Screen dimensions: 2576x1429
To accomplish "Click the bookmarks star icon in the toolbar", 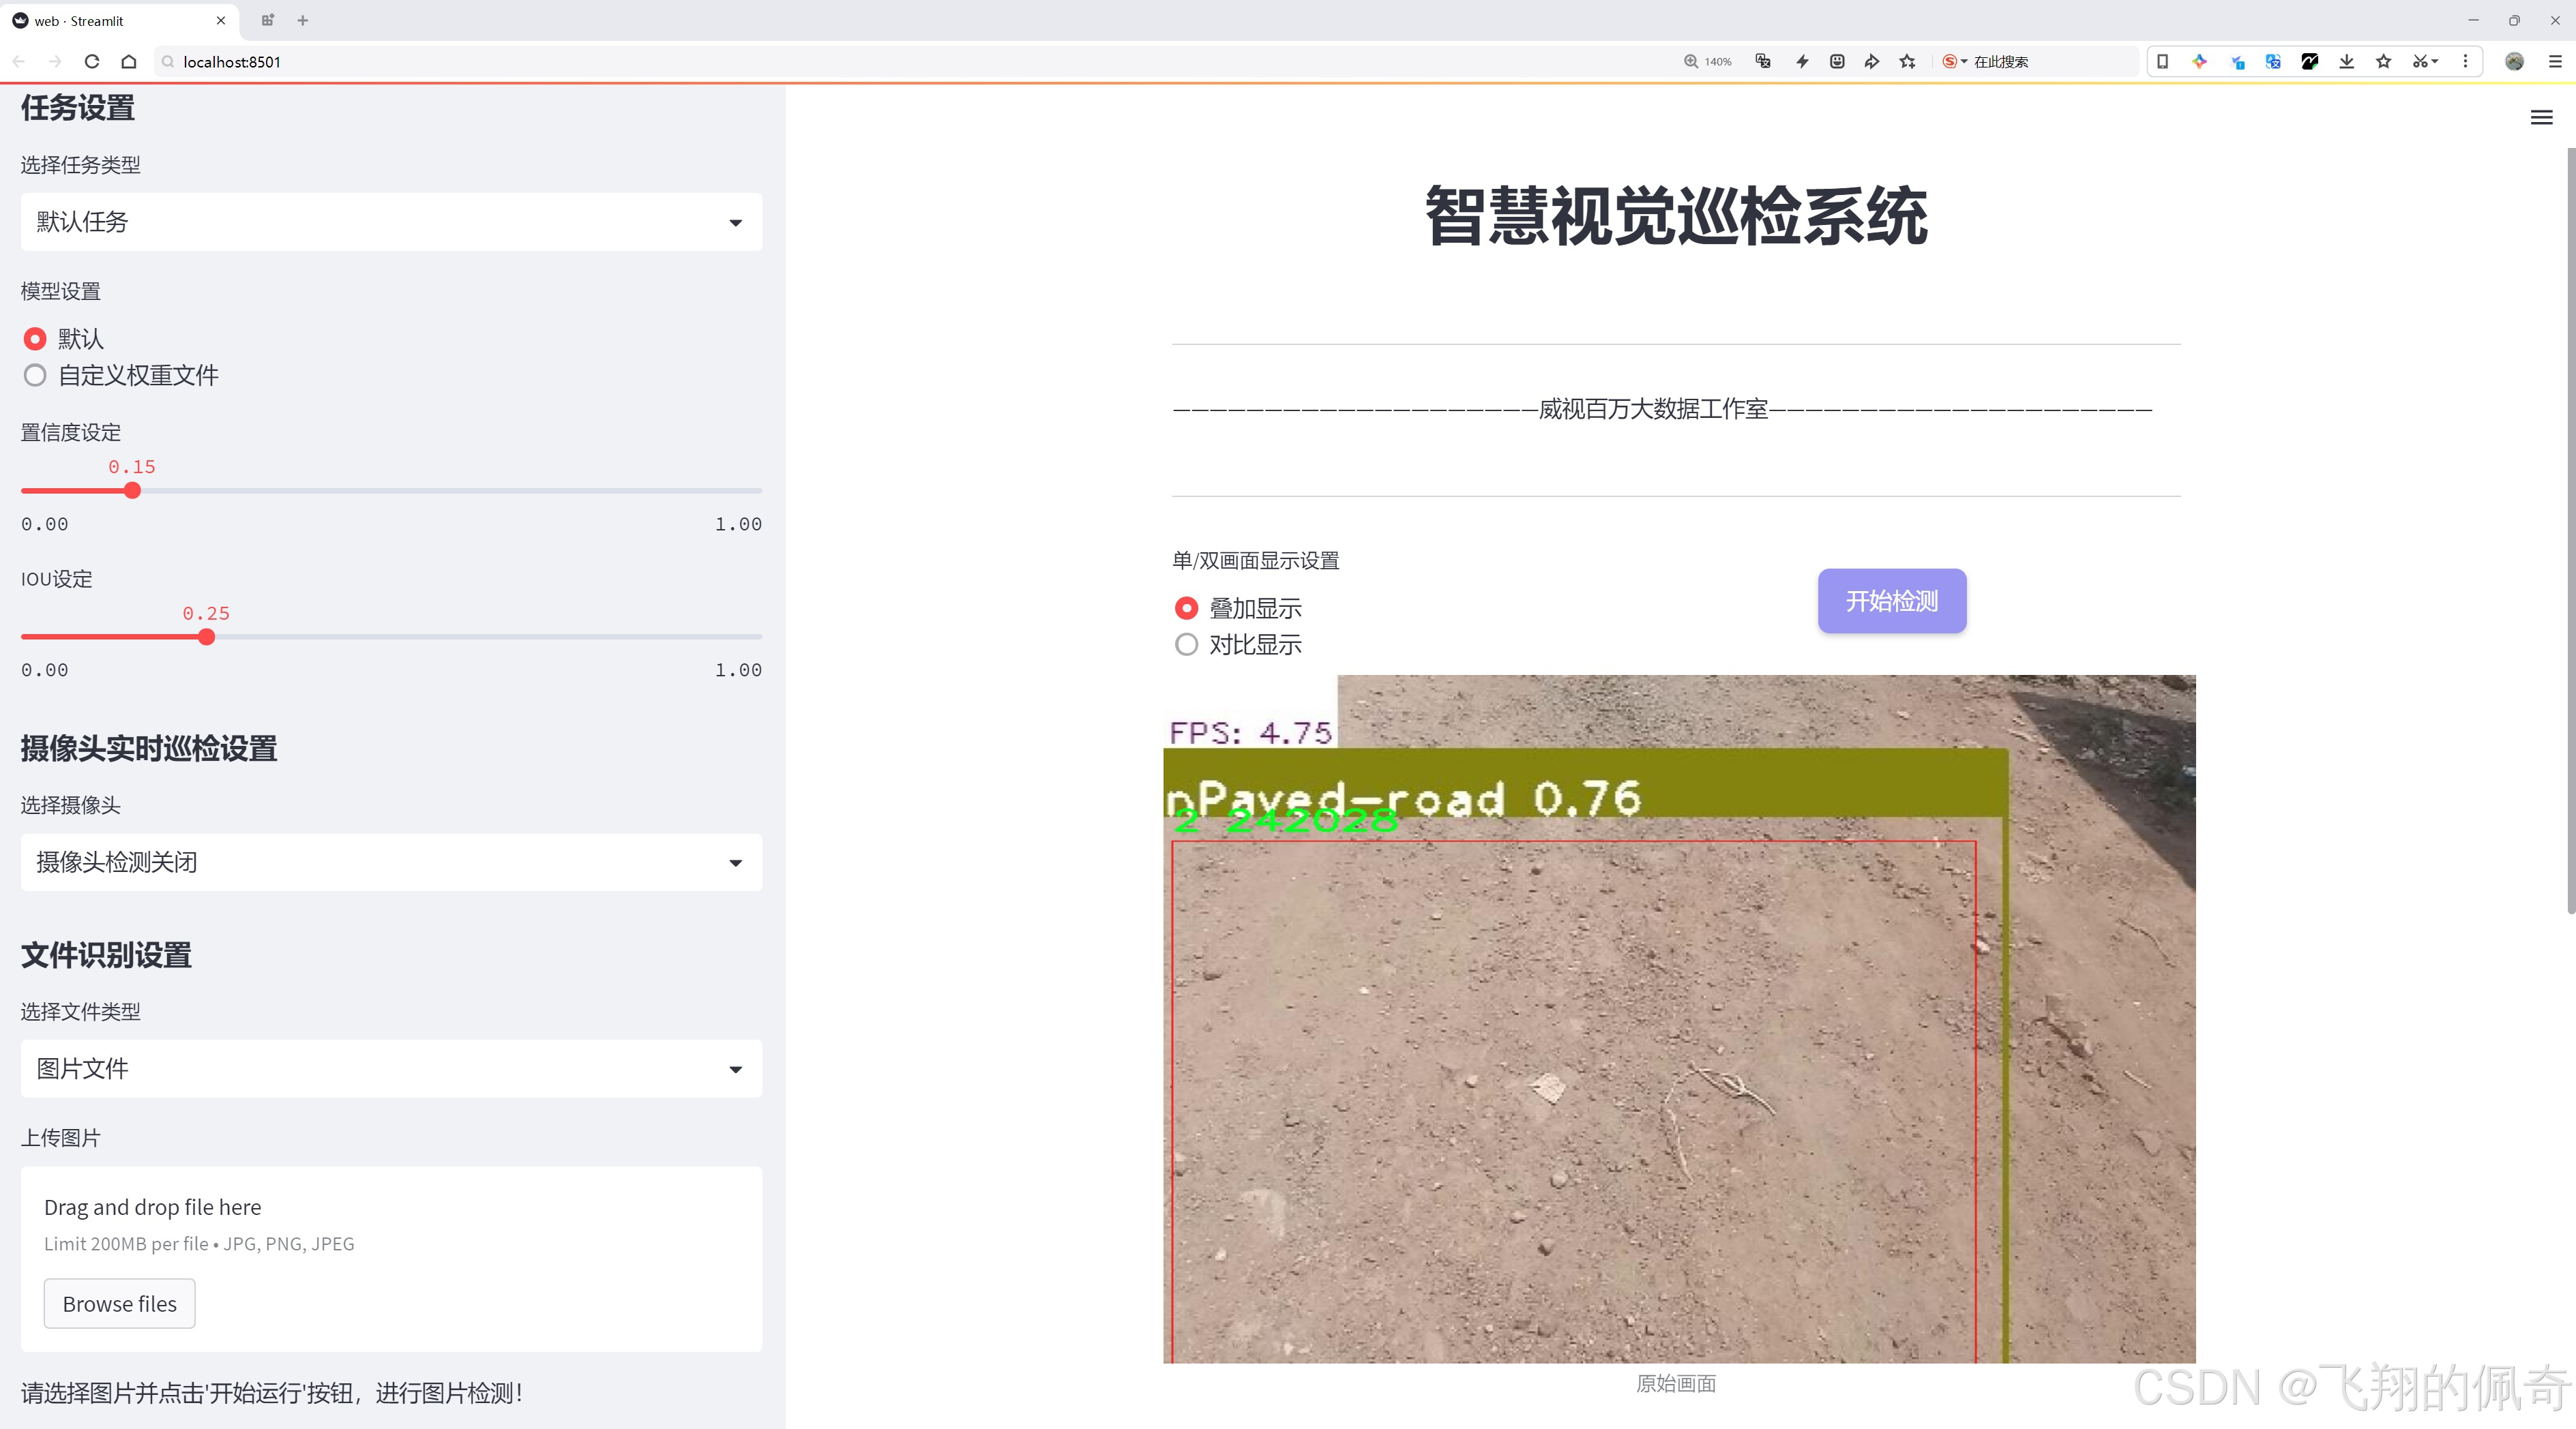I will (2382, 61).
